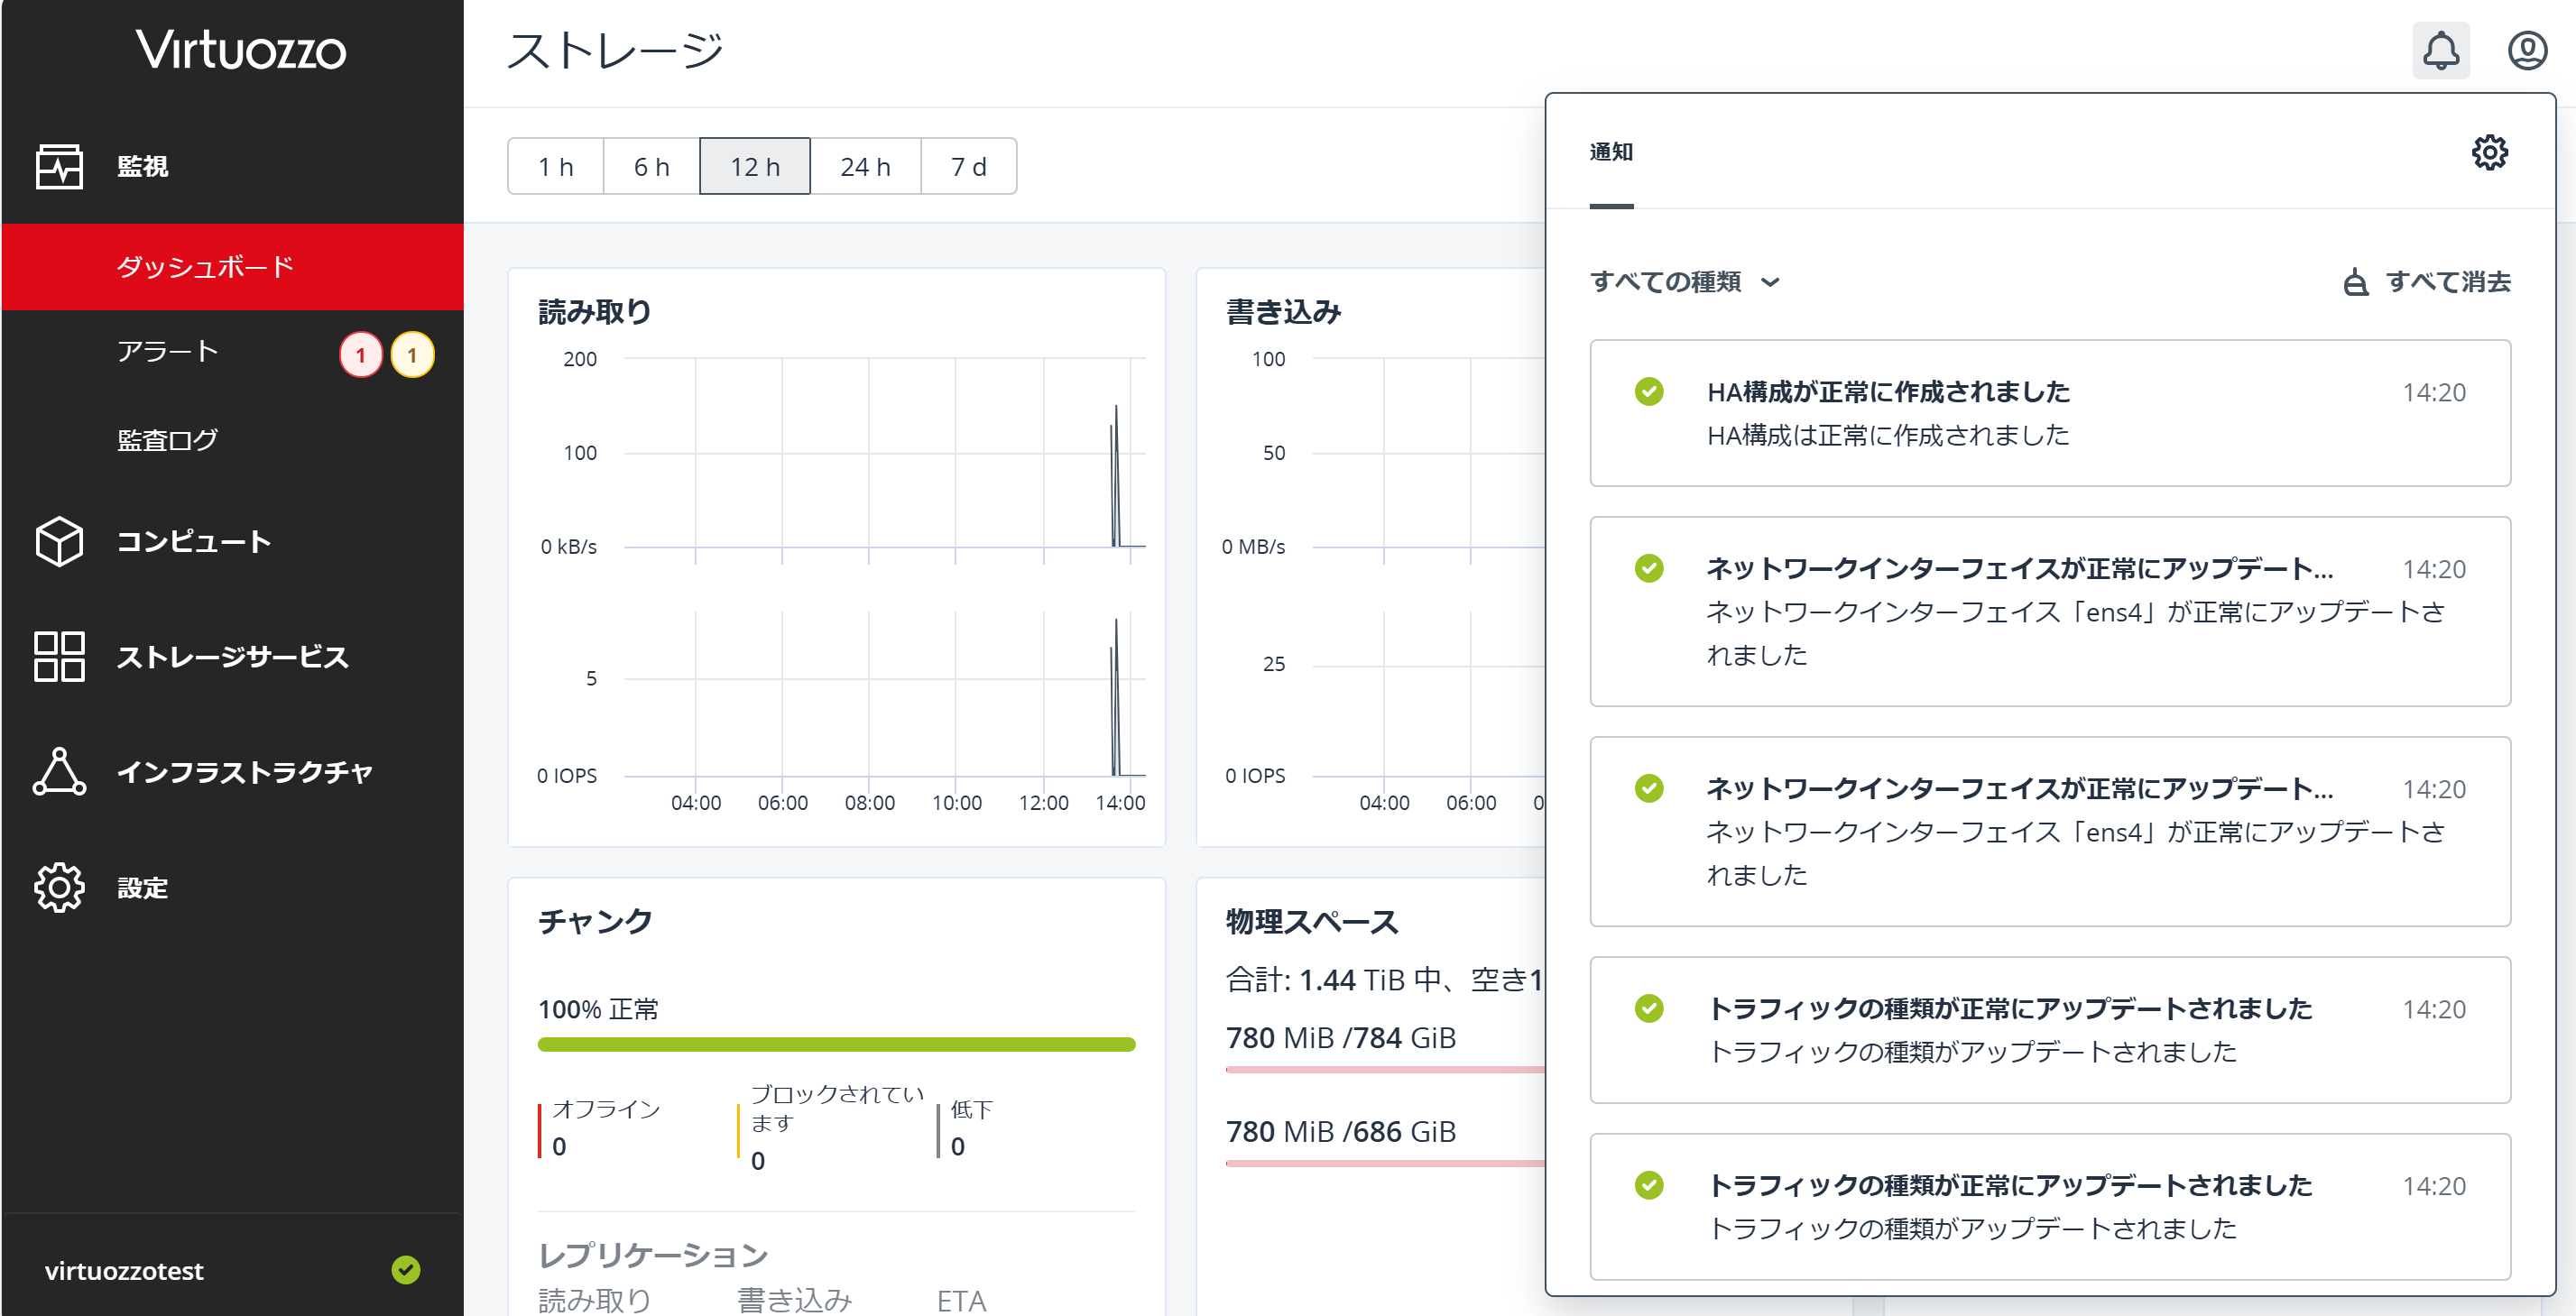The width and height of the screenshot is (2576, 1316).
Task: Open the user account profile icon
Action: tap(2526, 50)
